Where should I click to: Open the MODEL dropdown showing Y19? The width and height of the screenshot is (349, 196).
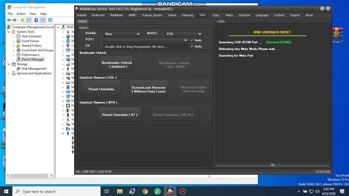coord(184,34)
